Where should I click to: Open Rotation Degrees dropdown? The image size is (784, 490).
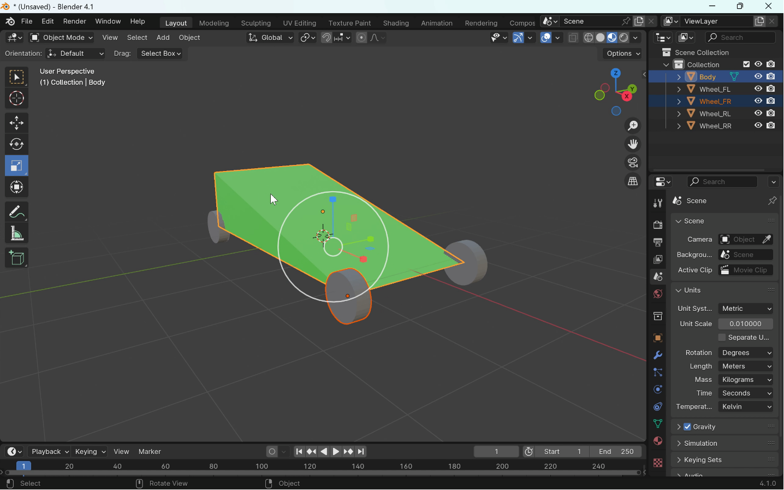[x=746, y=353]
